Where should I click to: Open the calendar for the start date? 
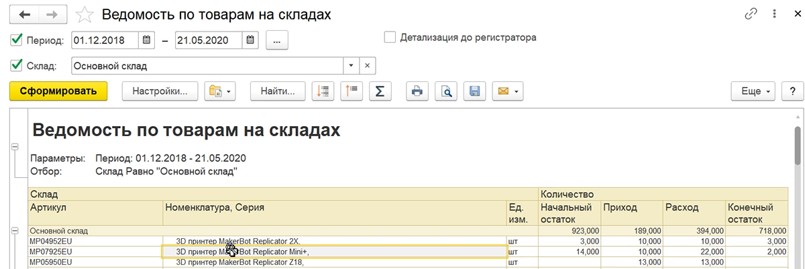pyautogui.click(x=147, y=40)
